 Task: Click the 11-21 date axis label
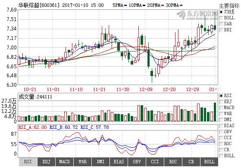pyautogui.click(x=100, y=89)
